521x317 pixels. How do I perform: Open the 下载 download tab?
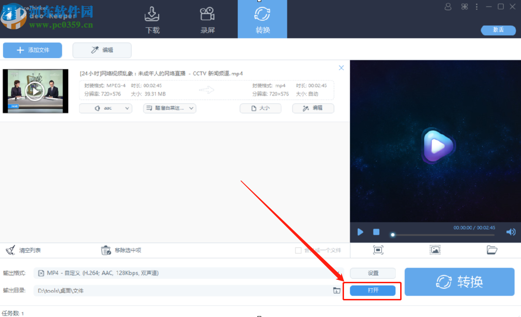coord(152,20)
